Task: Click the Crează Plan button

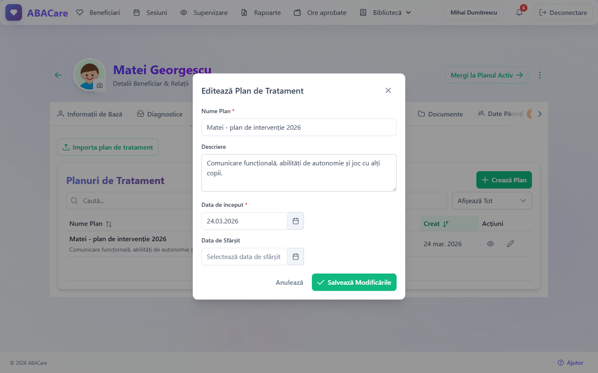Action: point(504,180)
